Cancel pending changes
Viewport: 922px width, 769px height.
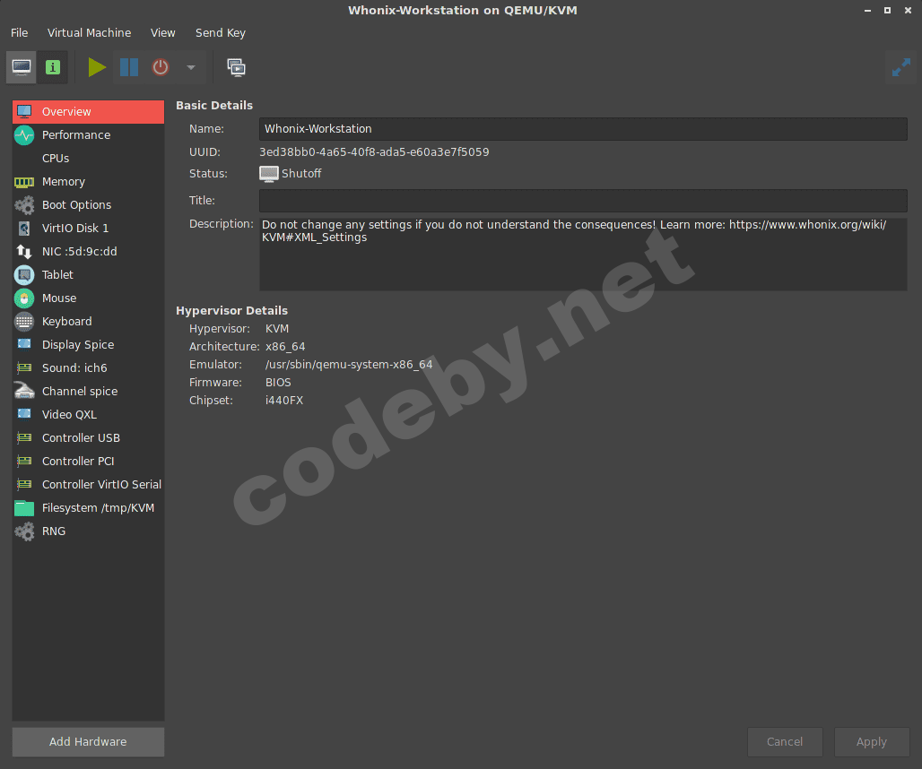tap(785, 741)
